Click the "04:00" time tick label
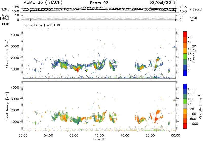Screen dimensions: 203x141 point(48,136)
